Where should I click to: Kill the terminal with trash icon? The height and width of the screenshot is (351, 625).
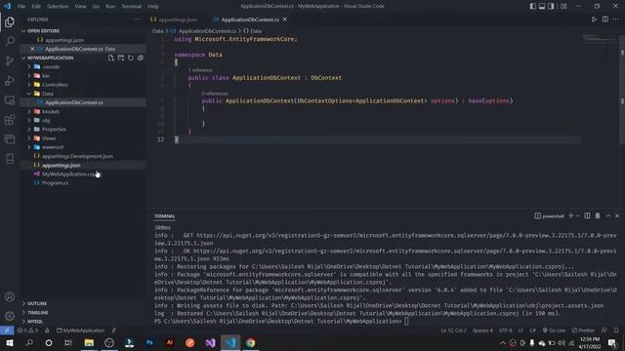coord(598,215)
